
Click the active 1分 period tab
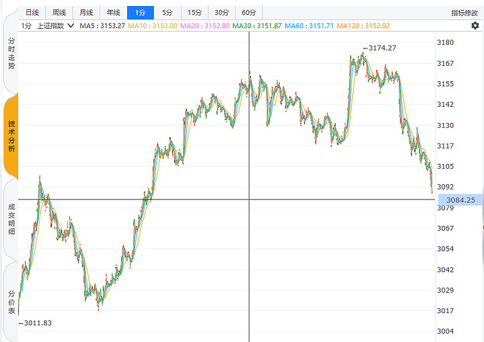tap(140, 13)
